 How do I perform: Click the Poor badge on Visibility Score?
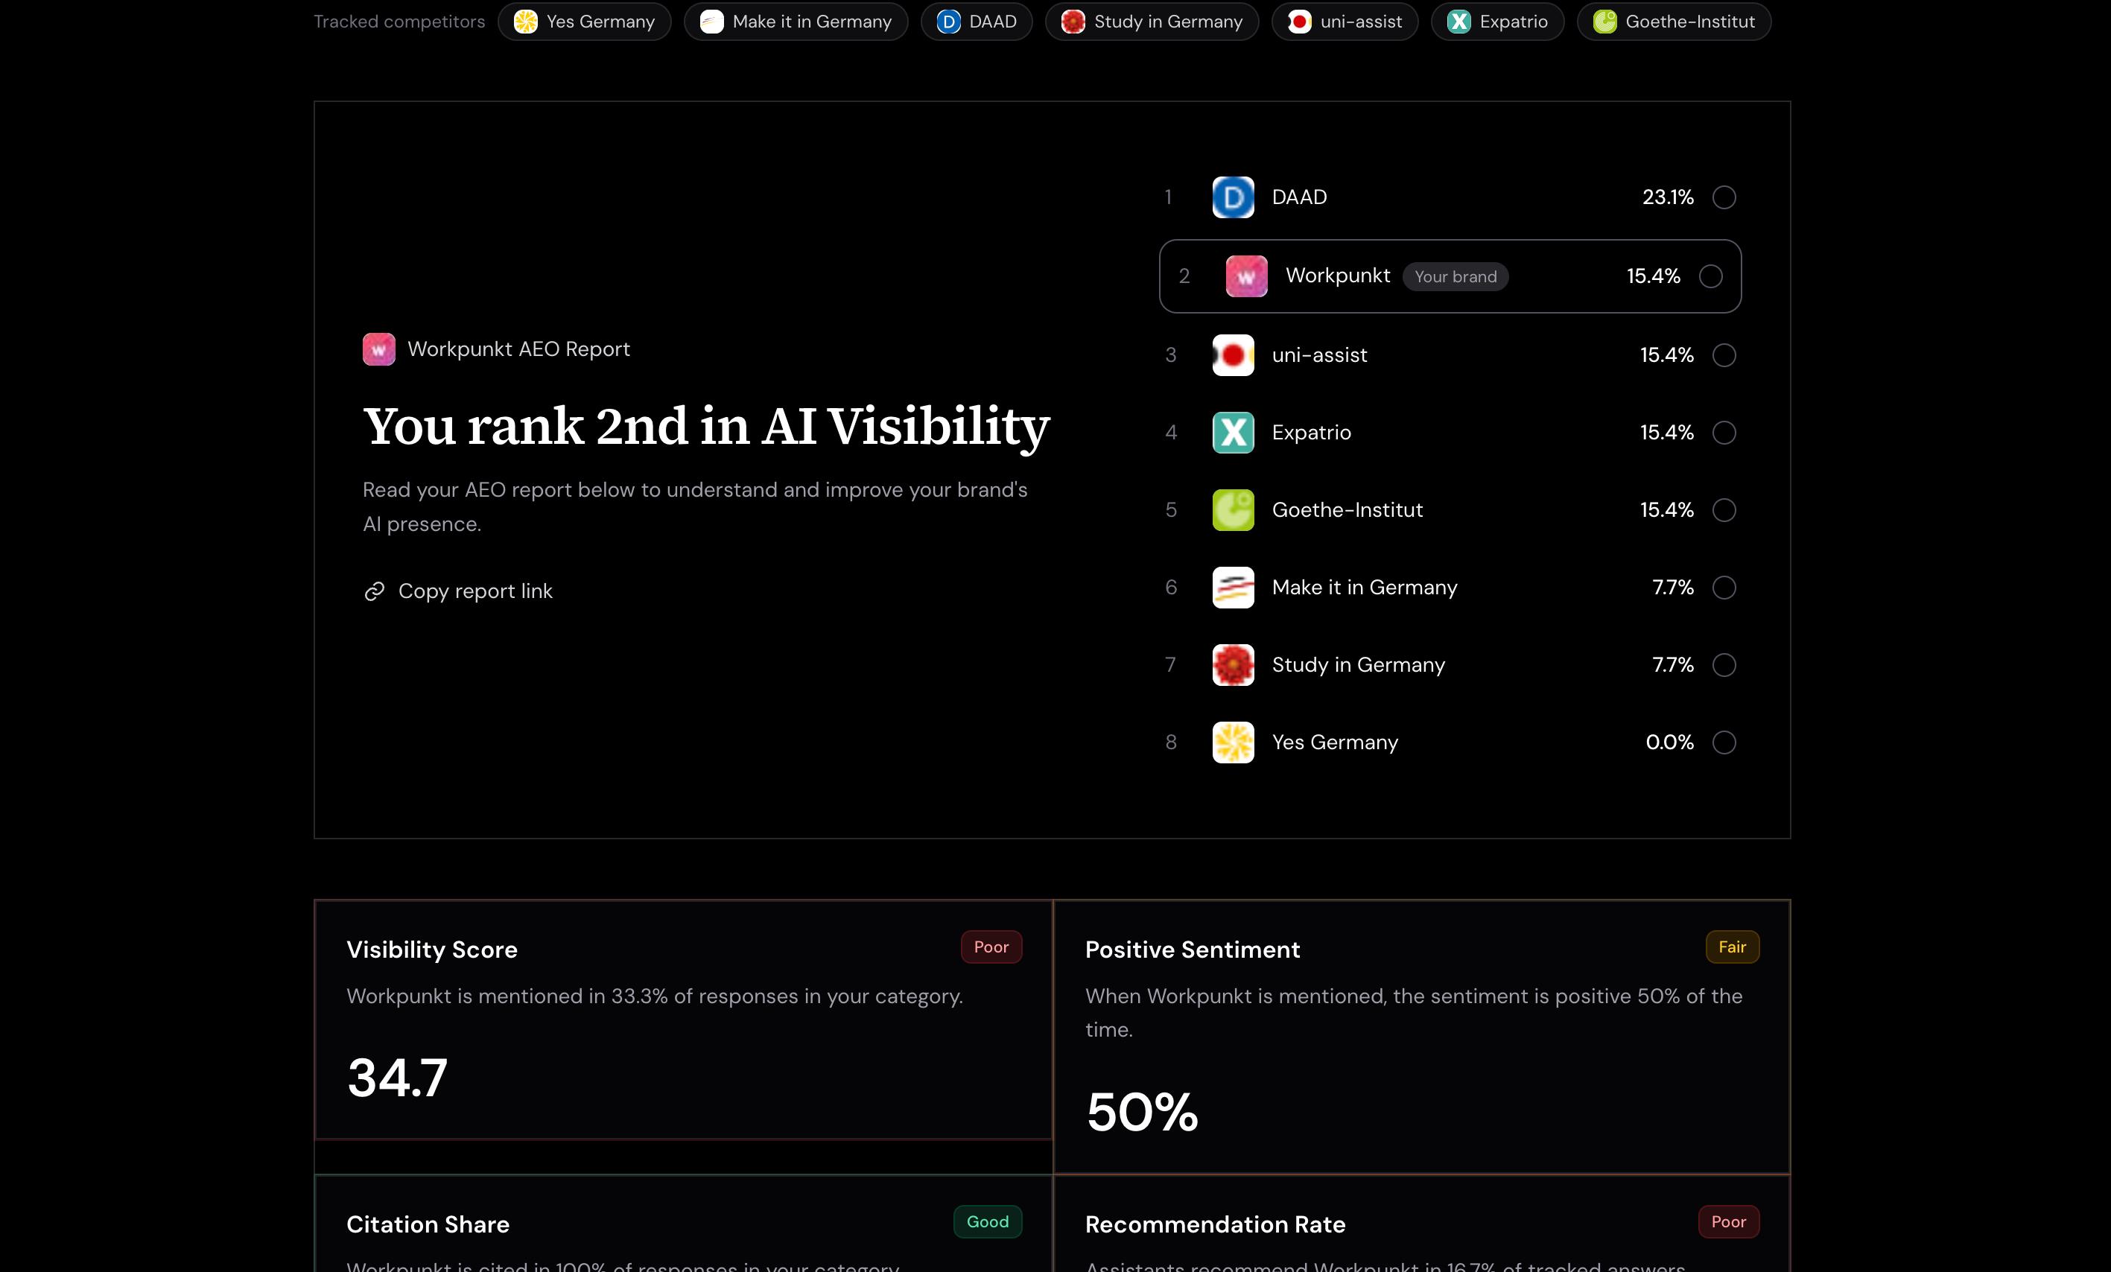pos(991,947)
